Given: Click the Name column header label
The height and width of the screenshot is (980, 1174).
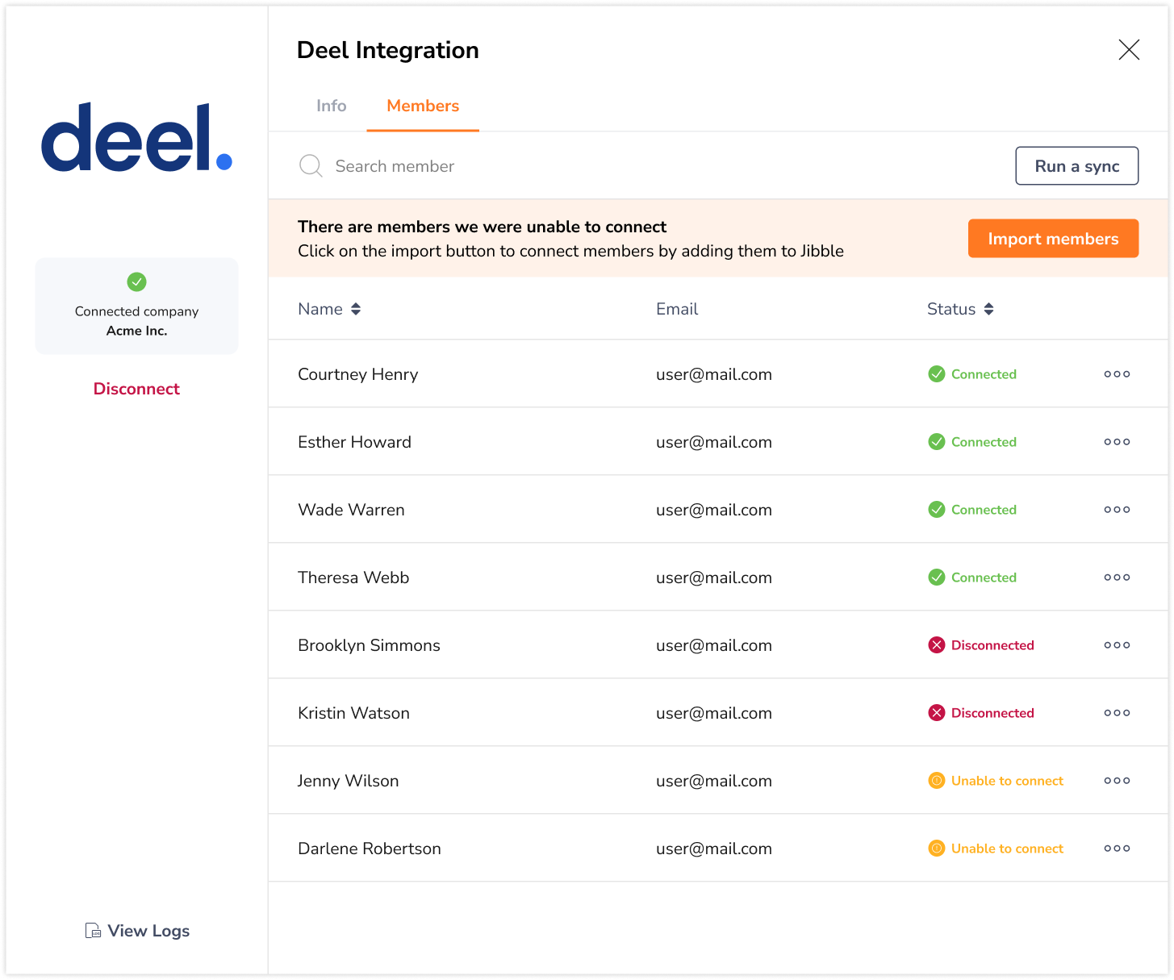Looking at the screenshot, I should tap(320, 309).
